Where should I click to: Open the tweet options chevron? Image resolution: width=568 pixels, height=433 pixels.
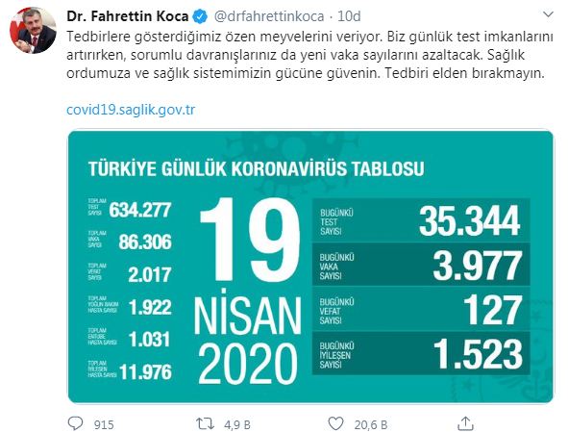click(x=549, y=14)
